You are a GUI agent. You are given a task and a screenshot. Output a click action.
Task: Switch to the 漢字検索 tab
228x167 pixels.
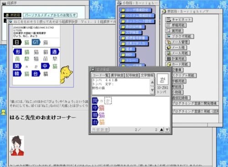click(x=117, y=75)
